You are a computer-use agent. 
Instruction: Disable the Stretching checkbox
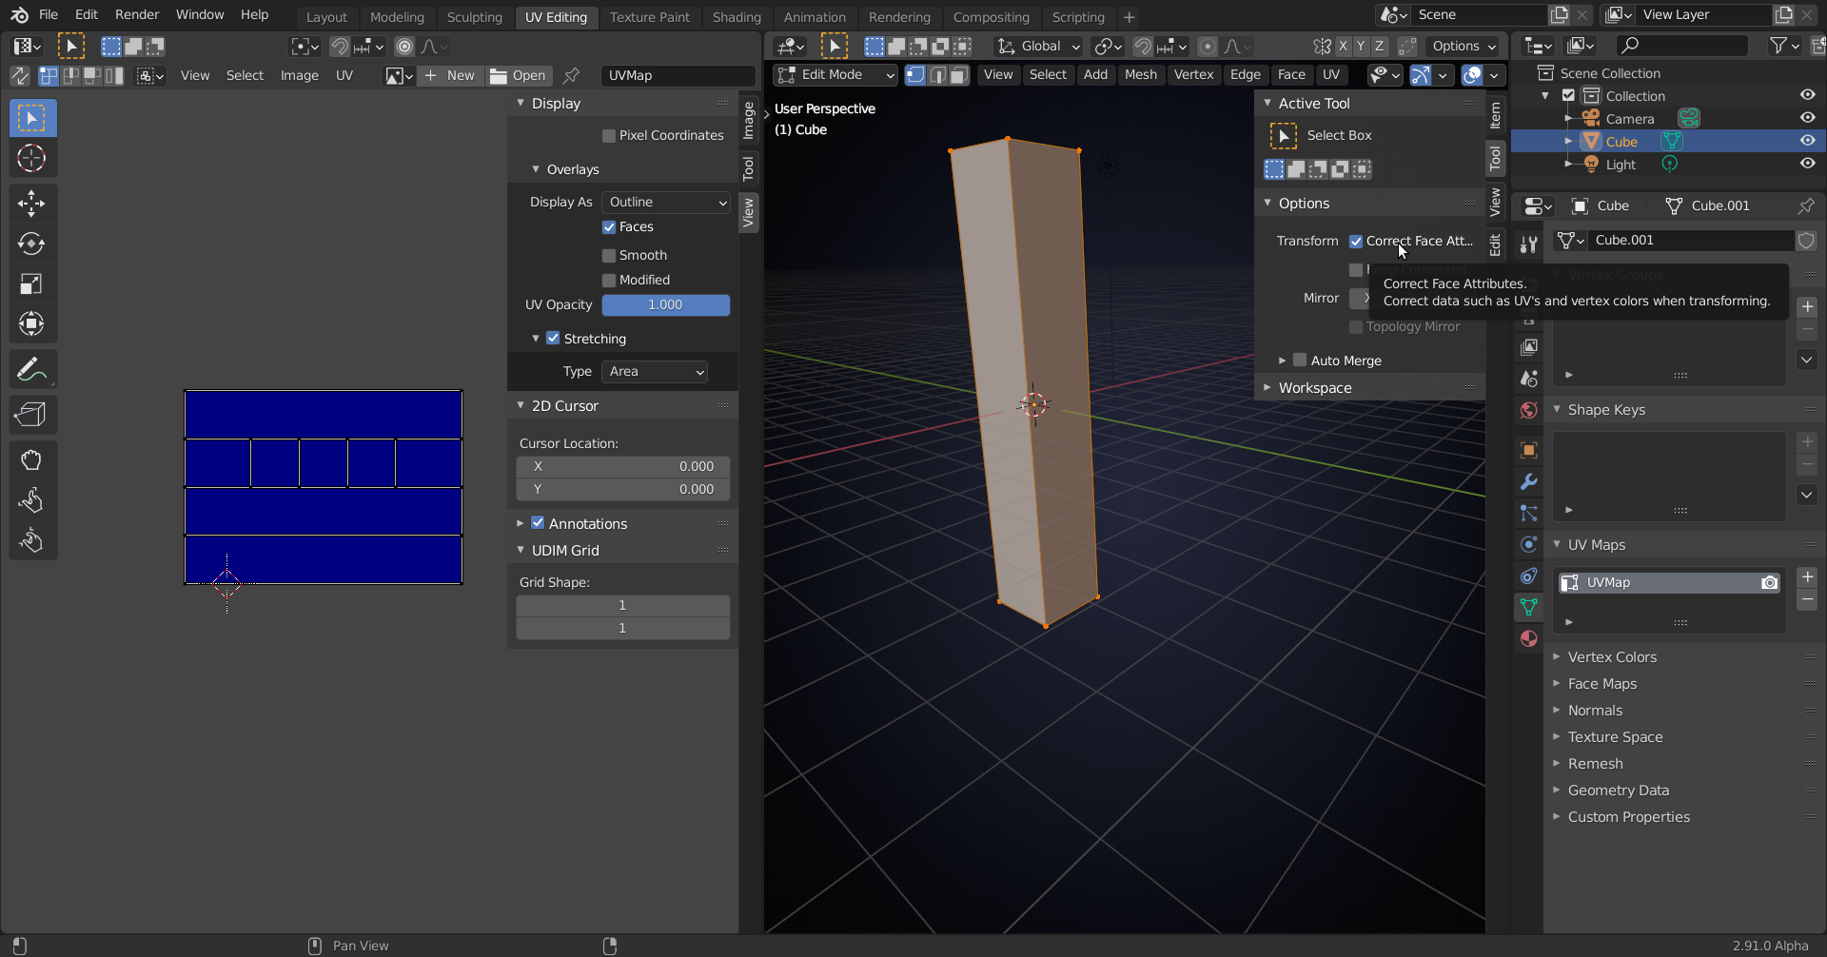tap(553, 339)
